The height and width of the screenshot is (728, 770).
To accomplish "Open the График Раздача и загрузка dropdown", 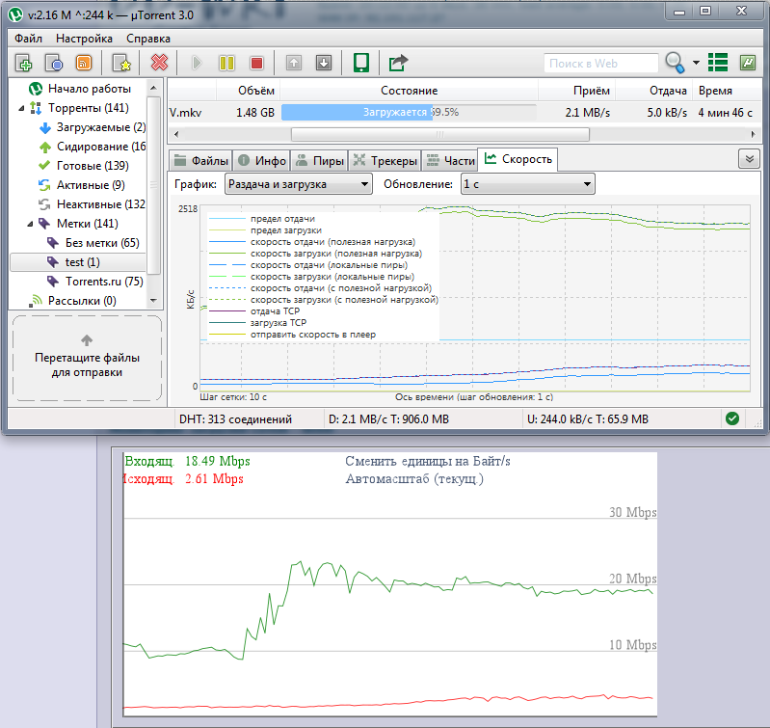I will click(x=298, y=184).
